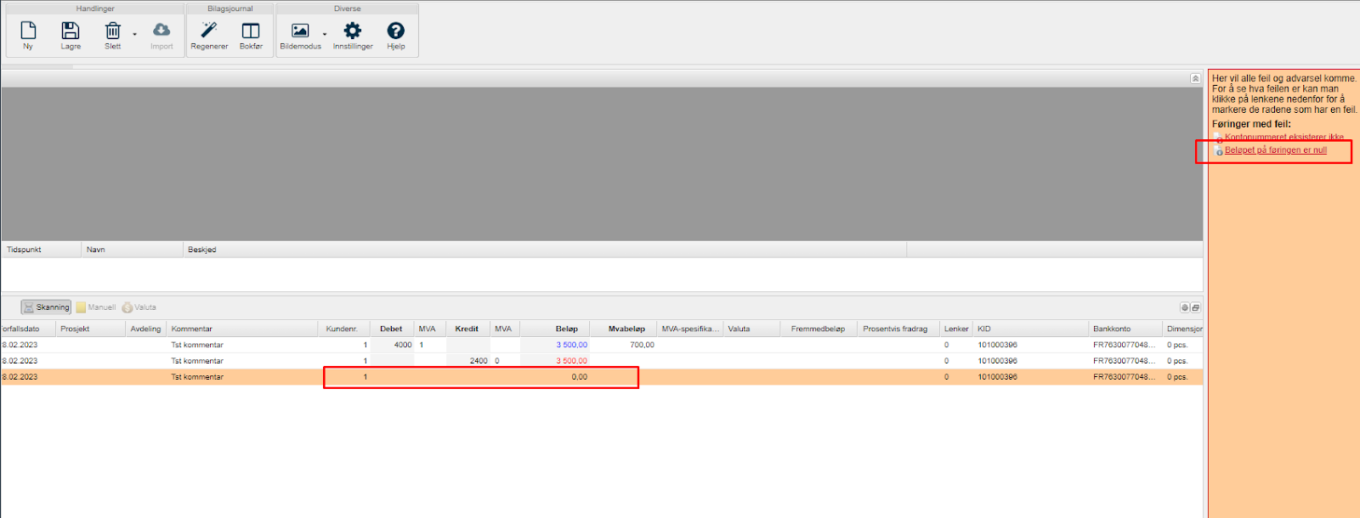Toggle the Skanning mode button
Viewport: 1360px width, 518px height.
[x=47, y=307]
